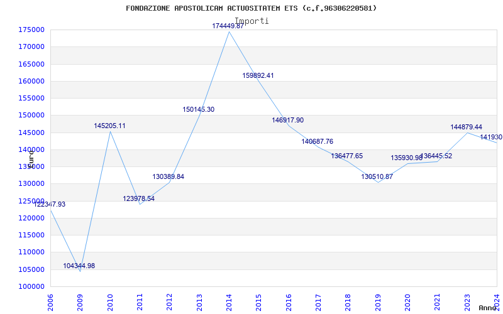Select the data label 136477.65
This screenshot has width=503, height=314.
coord(347,156)
